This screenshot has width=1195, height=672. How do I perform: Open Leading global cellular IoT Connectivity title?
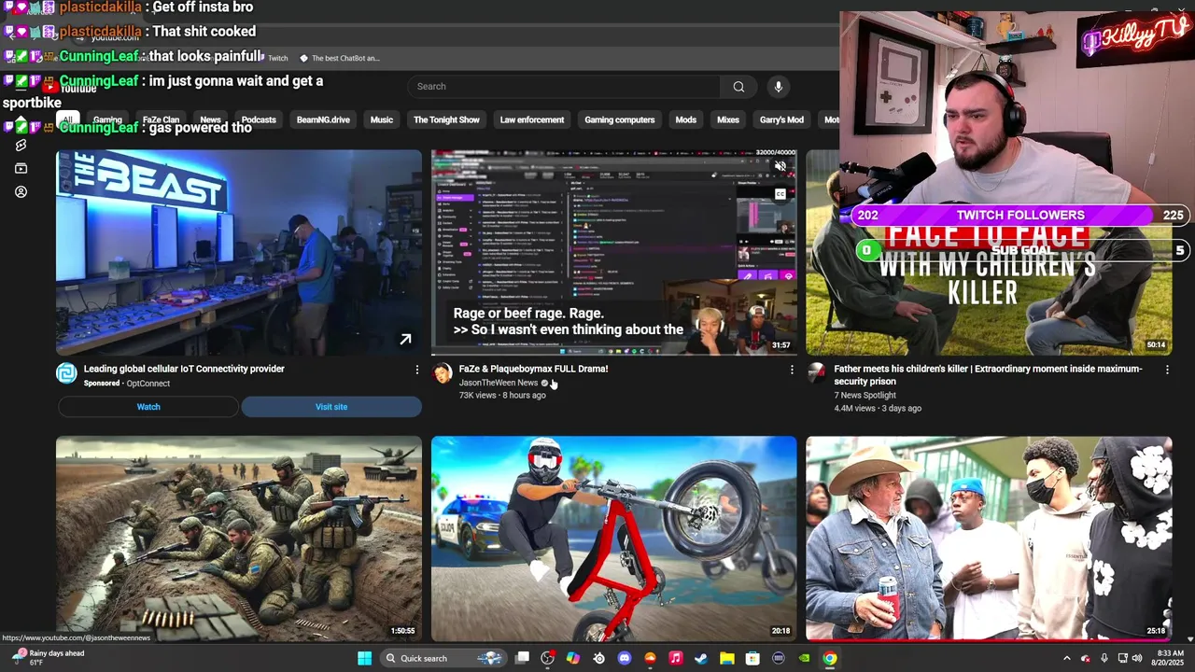click(184, 369)
